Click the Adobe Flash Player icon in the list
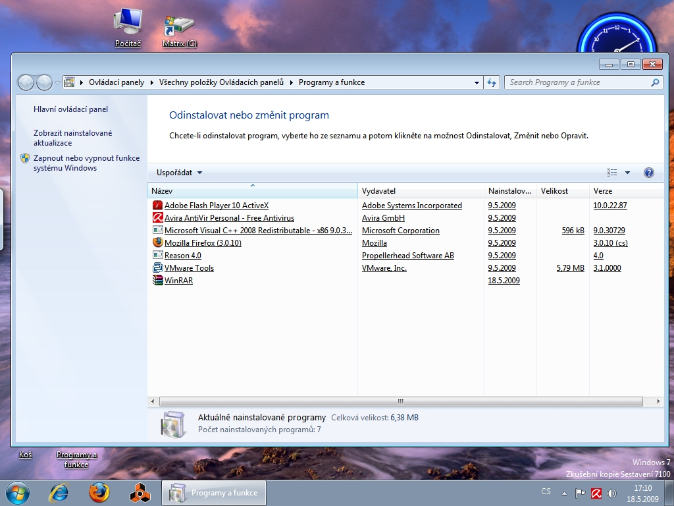The height and width of the screenshot is (506, 674). click(x=158, y=206)
